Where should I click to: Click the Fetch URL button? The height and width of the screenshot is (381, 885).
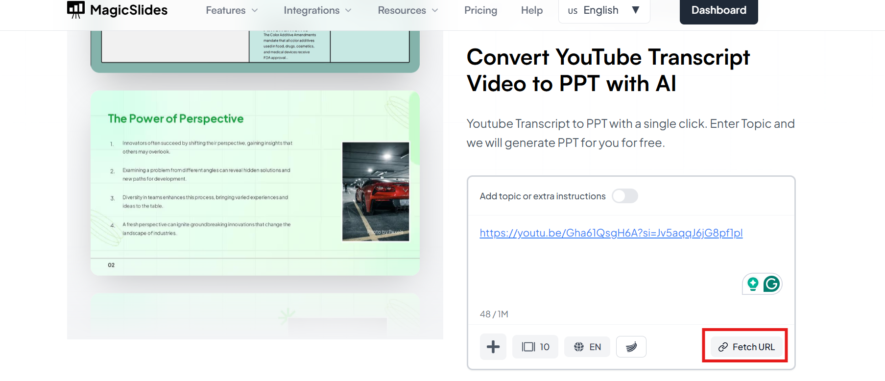(x=746, y=347)
